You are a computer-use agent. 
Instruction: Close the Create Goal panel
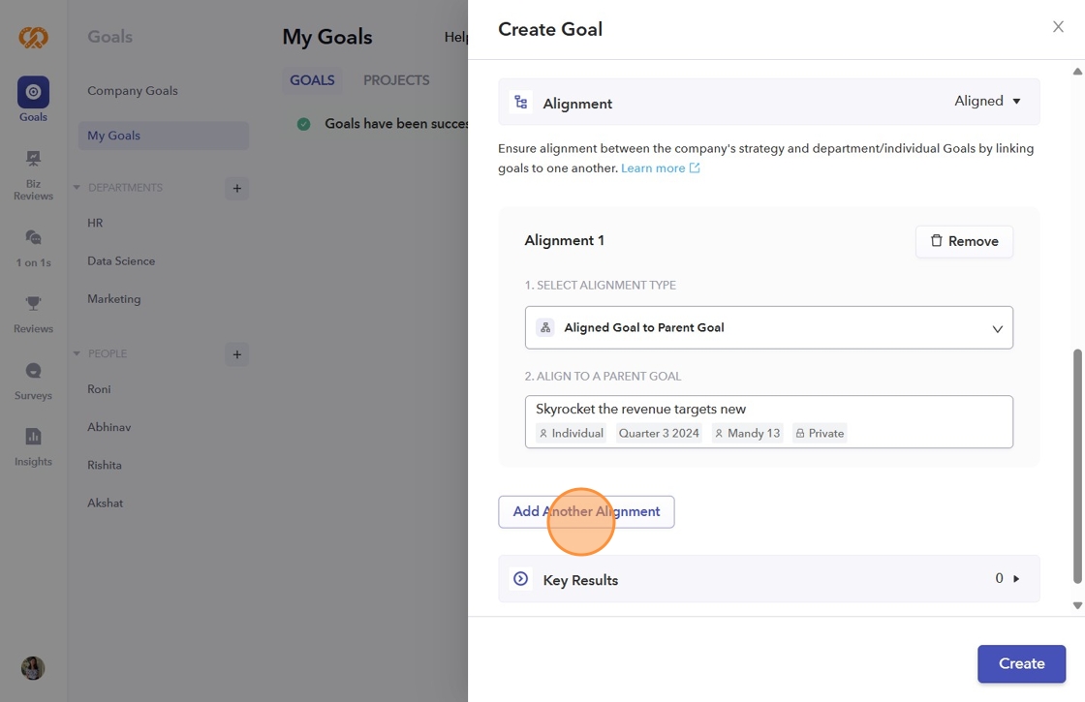click(1058, 27)
